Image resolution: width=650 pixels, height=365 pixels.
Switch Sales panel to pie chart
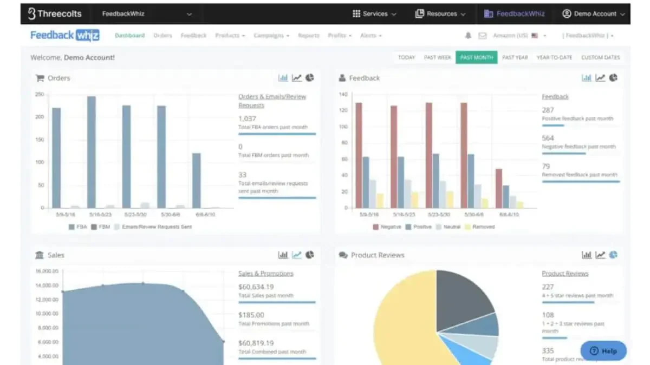tap(310, 255)
